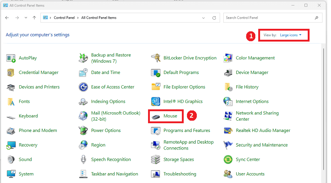Select All Control Panel Items breadcrumb
The image size is (331, 183).
[99, 18]
